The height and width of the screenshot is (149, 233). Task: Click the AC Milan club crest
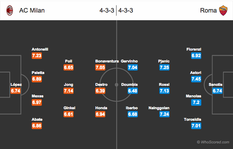10,10
